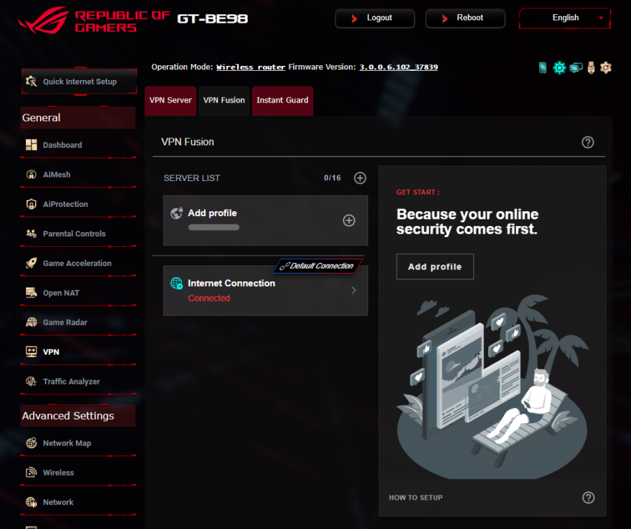Open the Wireless router operation mode link
Screen dimensions: 631x529
tap(251, 67)
